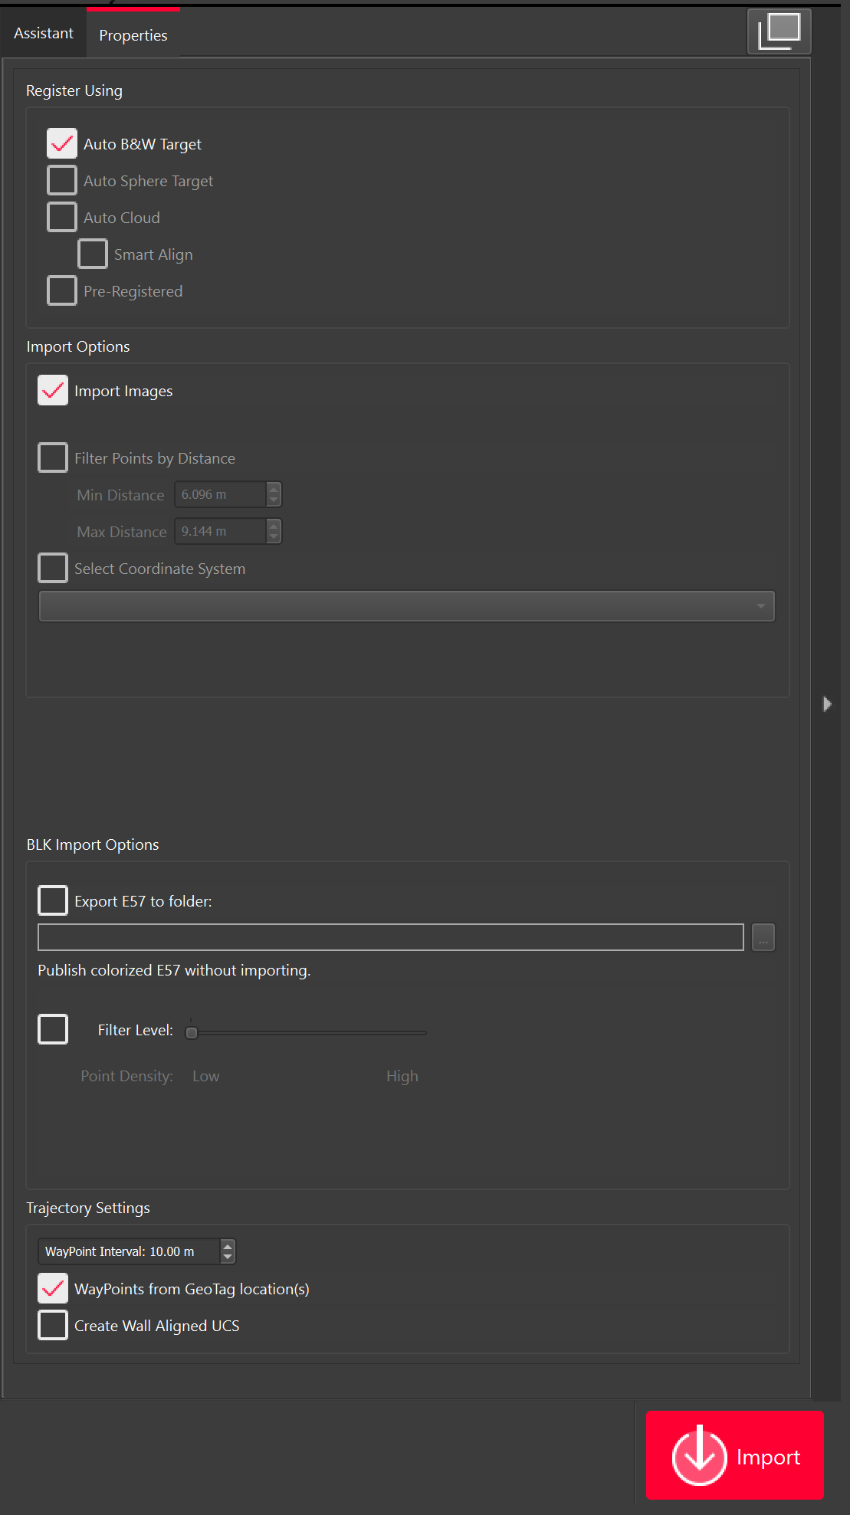Click the Filter Level slider handle
The width and height of the screenshot is (850, 1515).
coord(192,1032)
